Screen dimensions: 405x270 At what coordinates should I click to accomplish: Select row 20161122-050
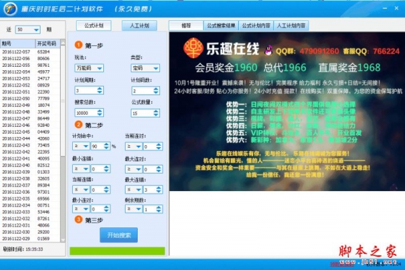point(30,99)
